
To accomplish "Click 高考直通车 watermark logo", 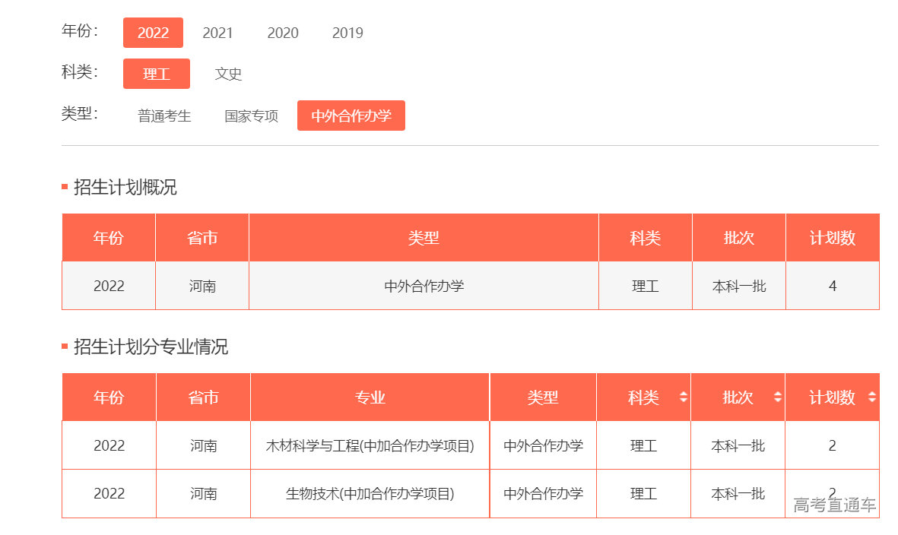I will (834, 505).
